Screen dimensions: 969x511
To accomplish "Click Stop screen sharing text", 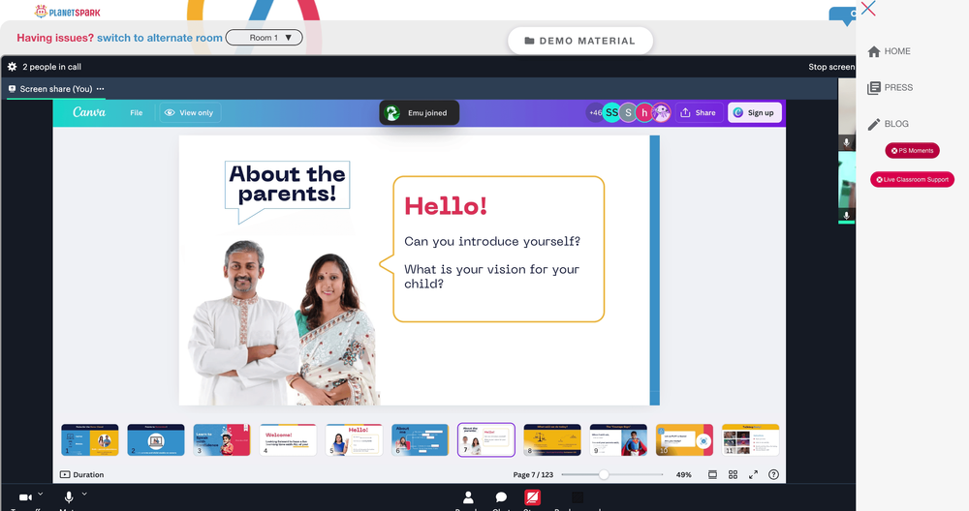I will [831, 67].
